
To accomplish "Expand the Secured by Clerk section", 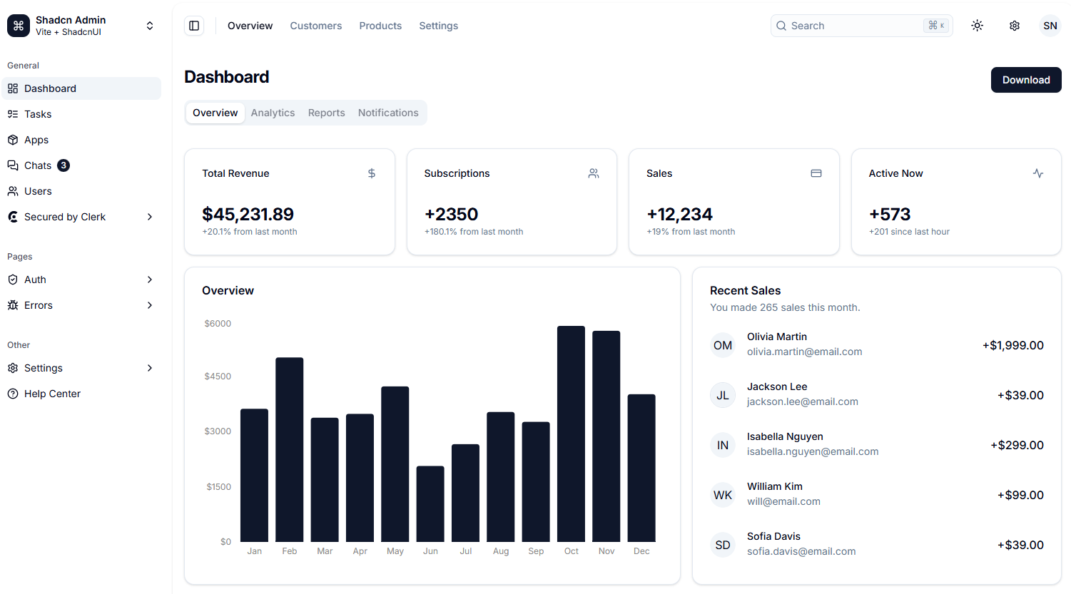I will point(81,217).
